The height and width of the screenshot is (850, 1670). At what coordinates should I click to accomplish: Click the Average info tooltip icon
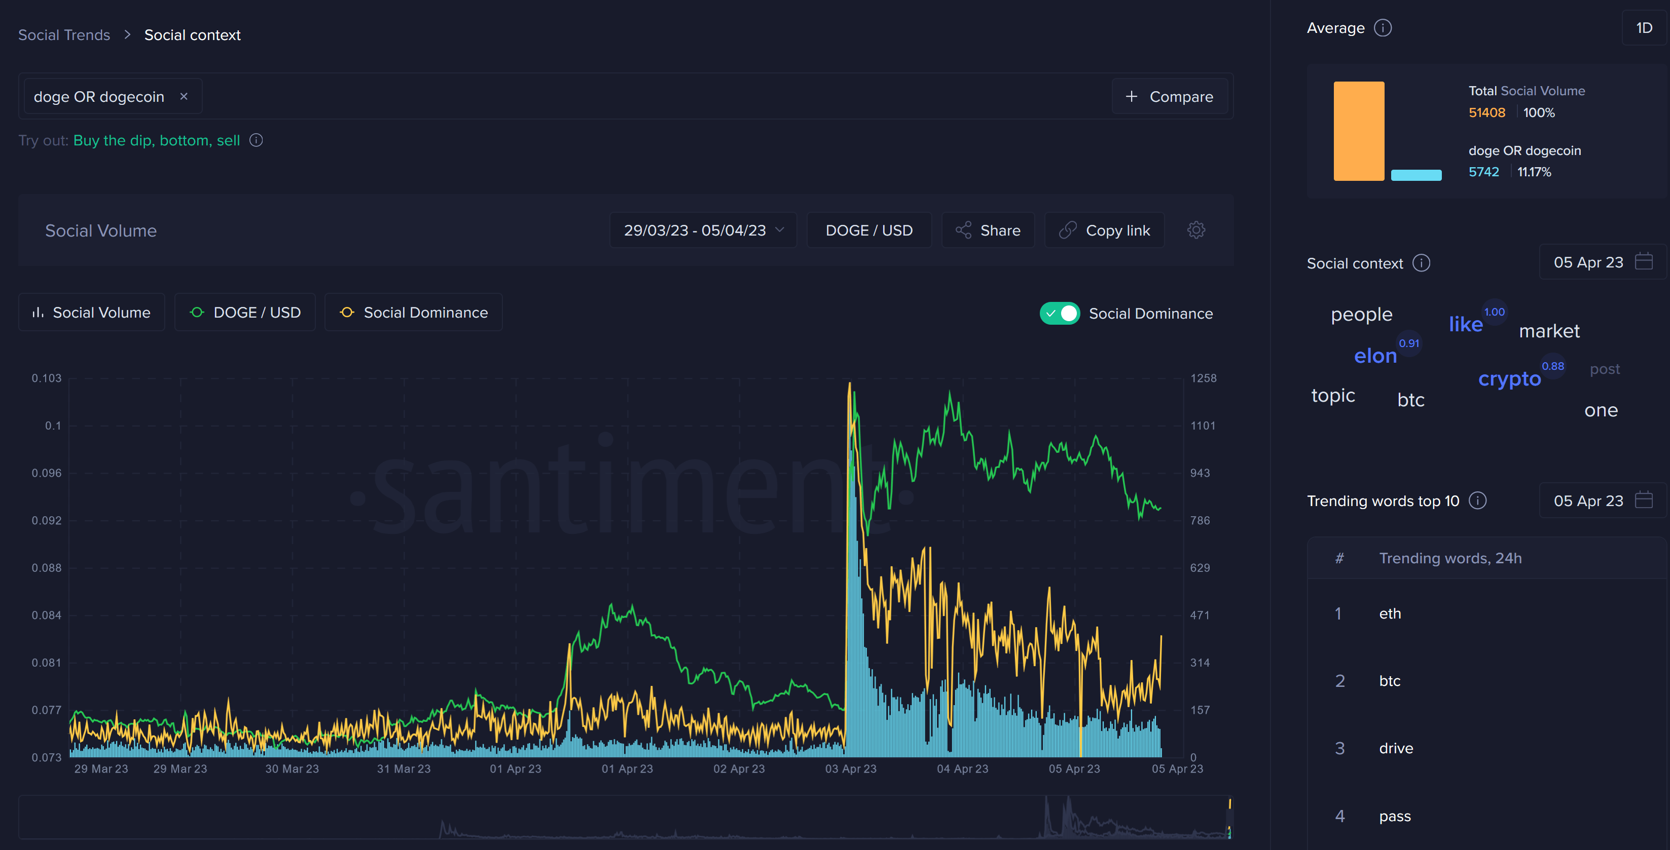(1381, 27)
